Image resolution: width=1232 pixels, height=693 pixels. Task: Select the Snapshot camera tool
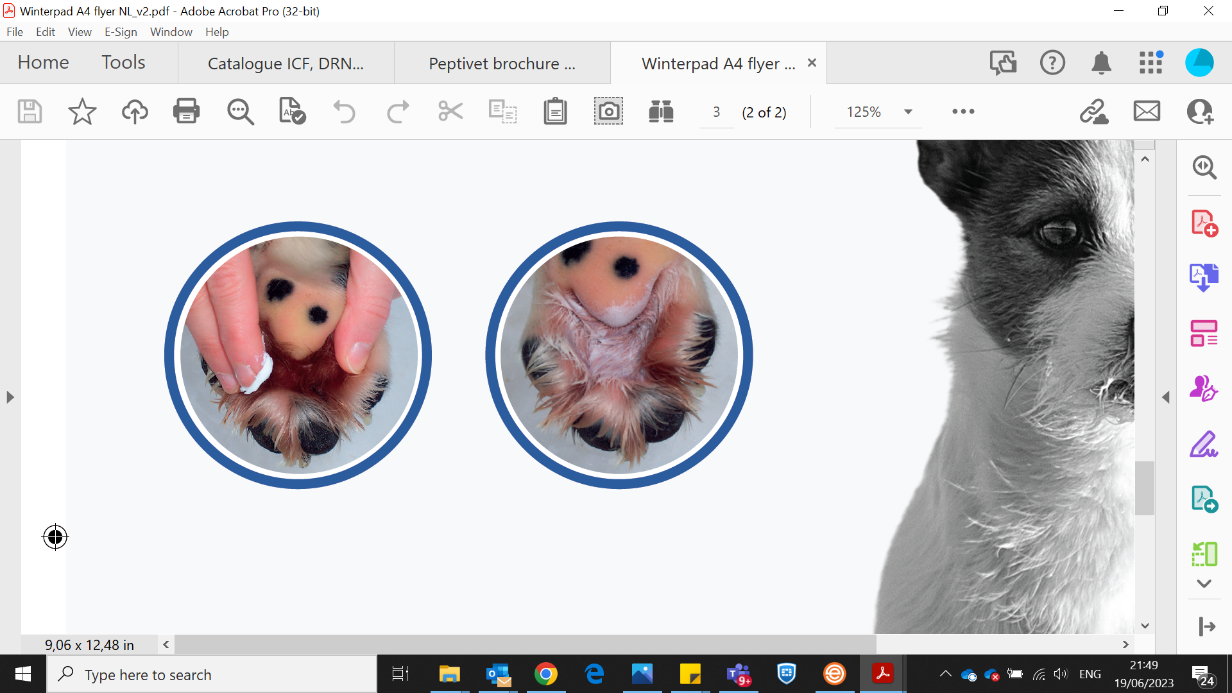point(608,112)
